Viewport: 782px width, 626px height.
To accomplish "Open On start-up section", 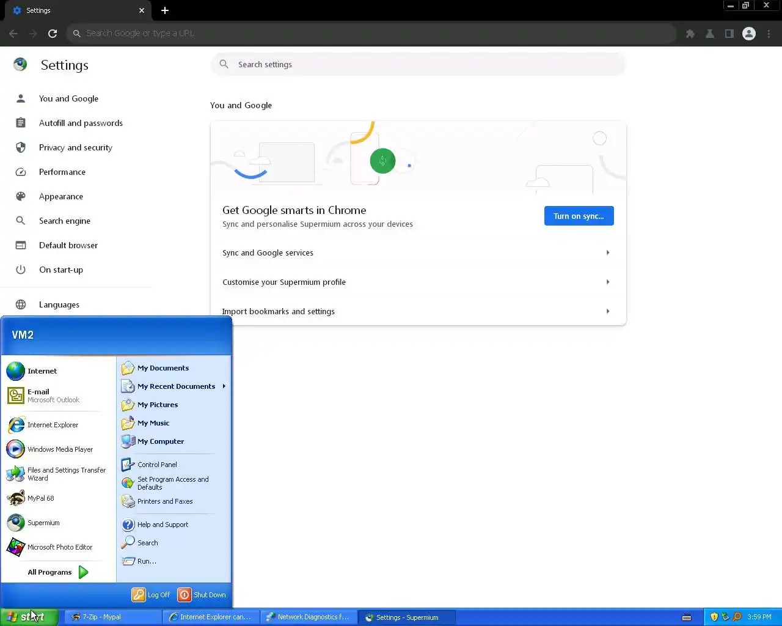I will tap(61, 270).
